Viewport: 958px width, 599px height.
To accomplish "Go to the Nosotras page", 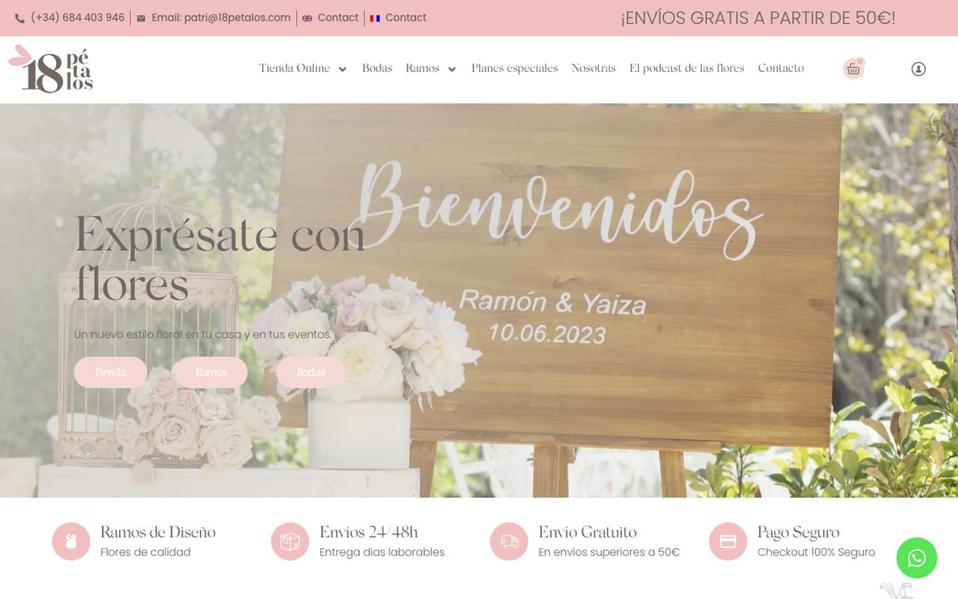I will click(x=594, y=68).
